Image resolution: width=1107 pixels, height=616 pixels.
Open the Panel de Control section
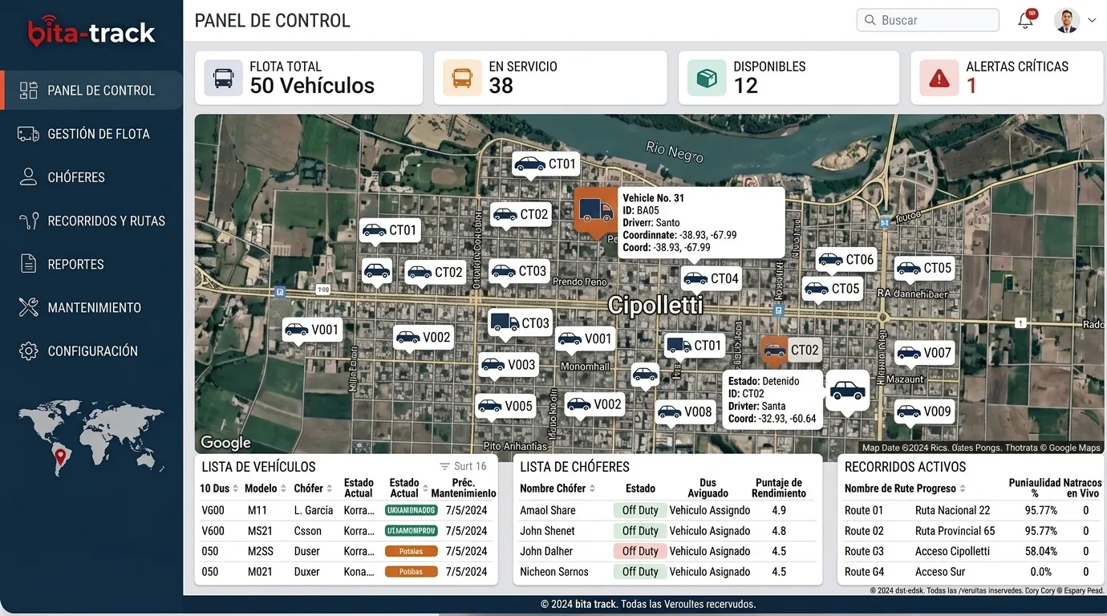click(92, 91)
